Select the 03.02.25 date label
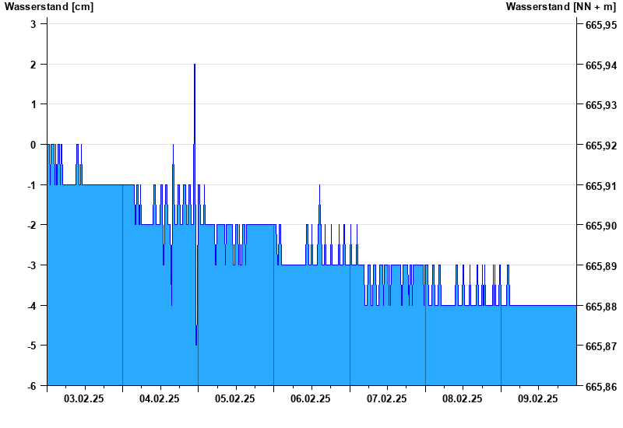 coord(84,398)
